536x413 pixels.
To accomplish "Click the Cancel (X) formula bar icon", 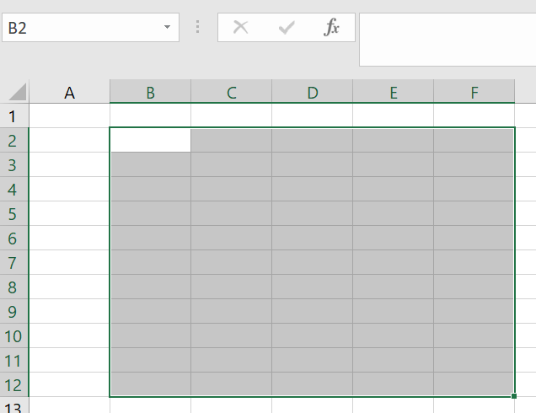I will tap(241, 28).
